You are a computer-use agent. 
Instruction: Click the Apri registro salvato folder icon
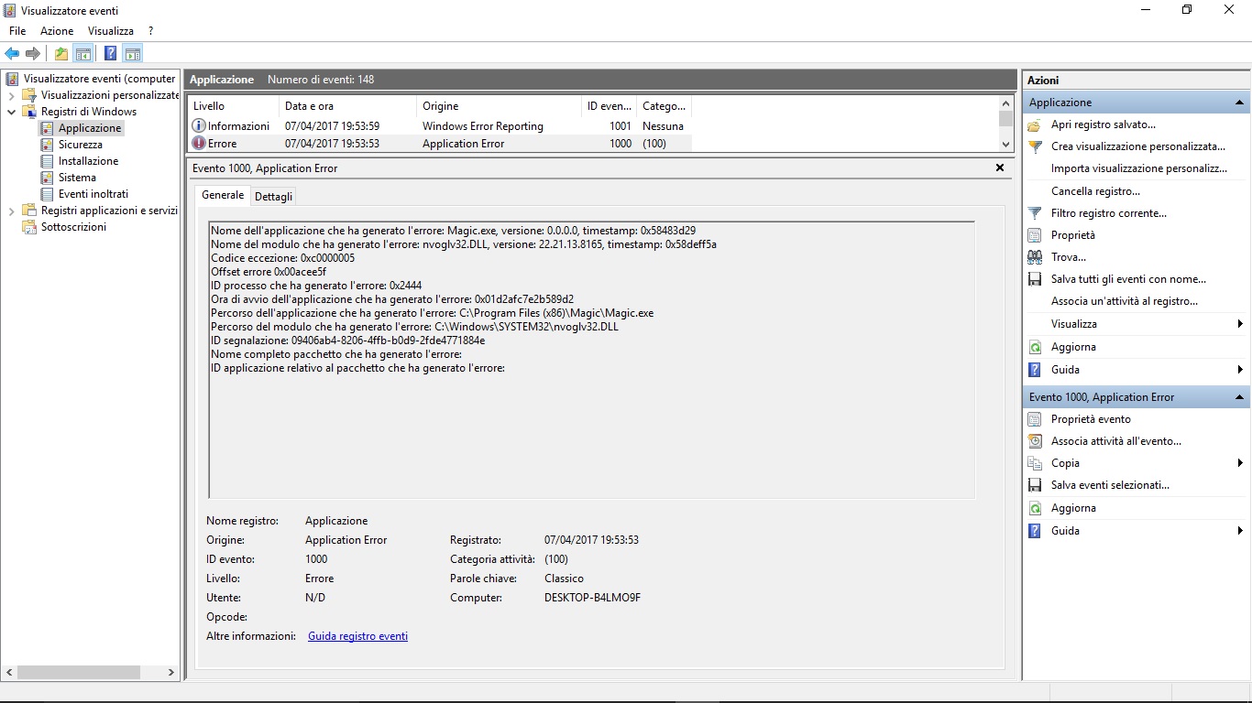[x=1035, y=124]
